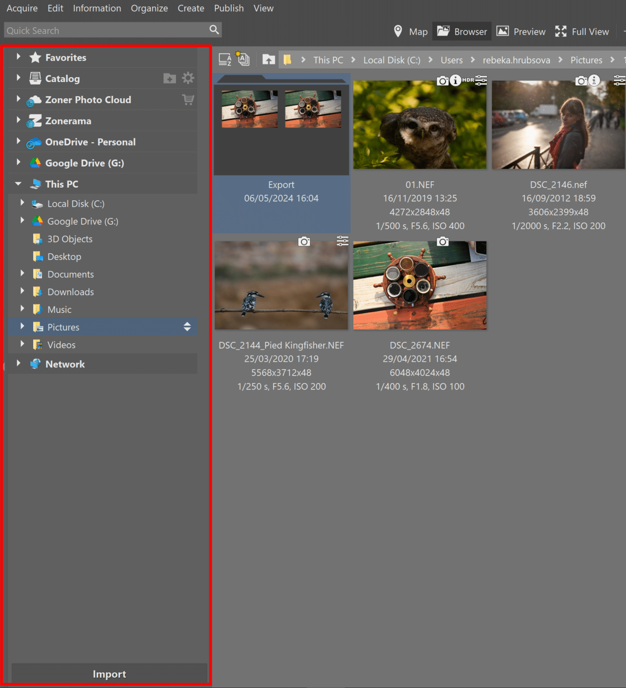This screenshot has height=688, width=626.
Task: Expand the Downloads folder tree item
Action: pyautogui.click(x=22, y=291)
